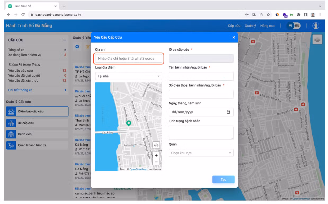Click the Tên bệnh nhân/người báo field
Viewport: 328px width, 204px height.
tap(201, 76)
